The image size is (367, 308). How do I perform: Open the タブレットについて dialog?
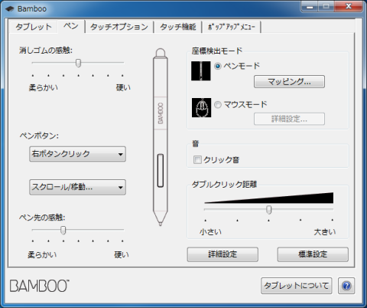[297, 286]
